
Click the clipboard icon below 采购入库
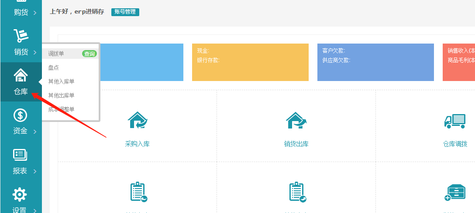coord(138,192)
